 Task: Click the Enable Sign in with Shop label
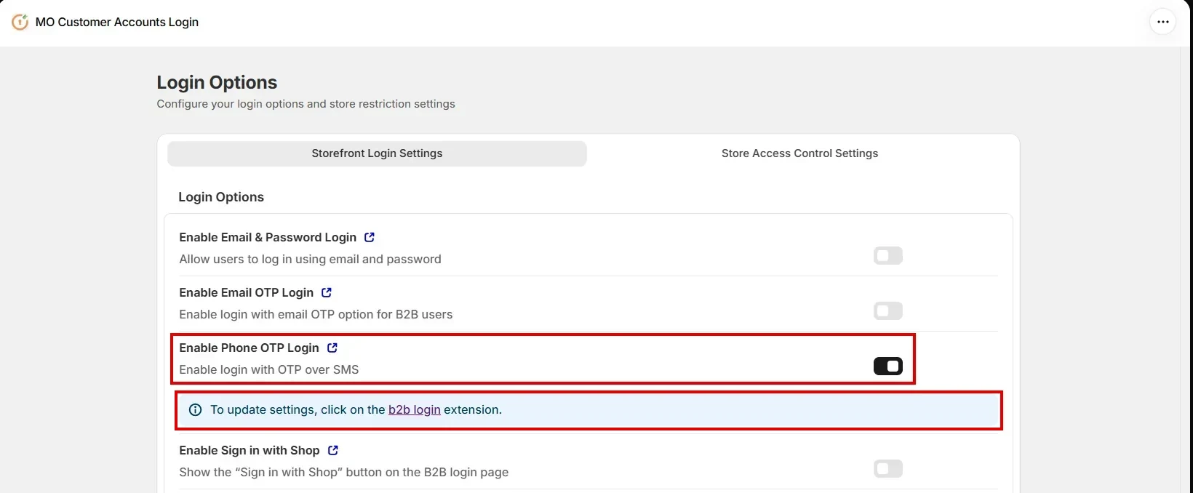pos(250,450)
